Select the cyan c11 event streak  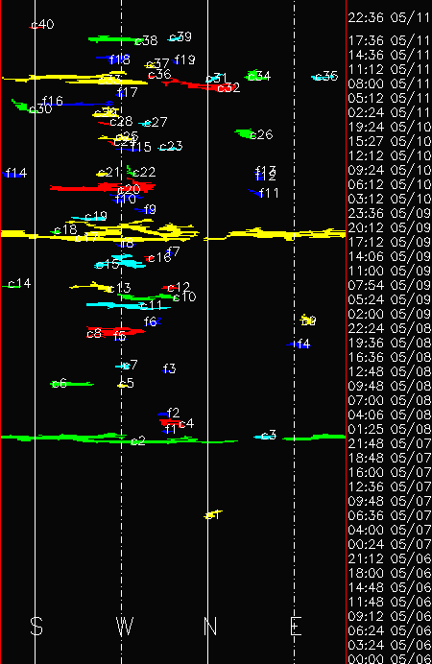pyautogui.click(x=127, y=305)
